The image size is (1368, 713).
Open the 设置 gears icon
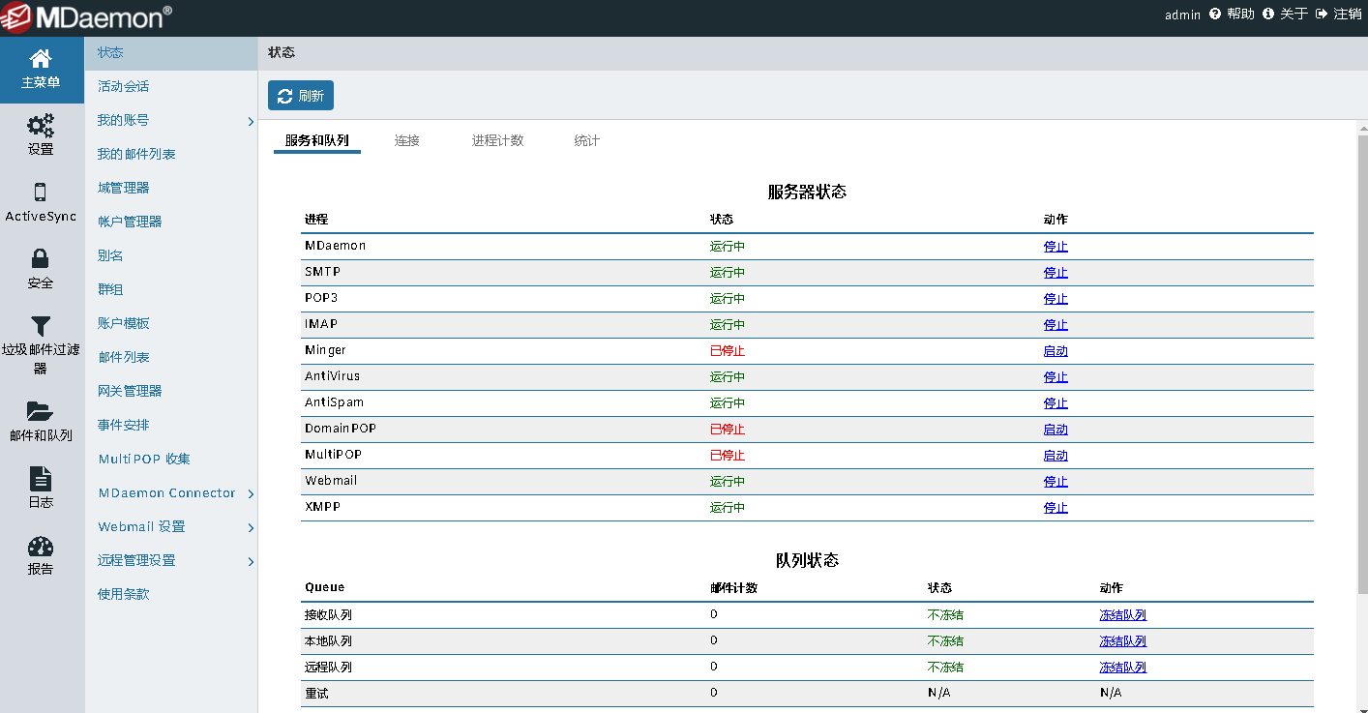[x=41, y=126]
